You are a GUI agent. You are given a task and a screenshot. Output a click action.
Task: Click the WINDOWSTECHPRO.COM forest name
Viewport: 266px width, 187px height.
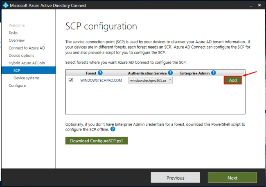[101, 81]
